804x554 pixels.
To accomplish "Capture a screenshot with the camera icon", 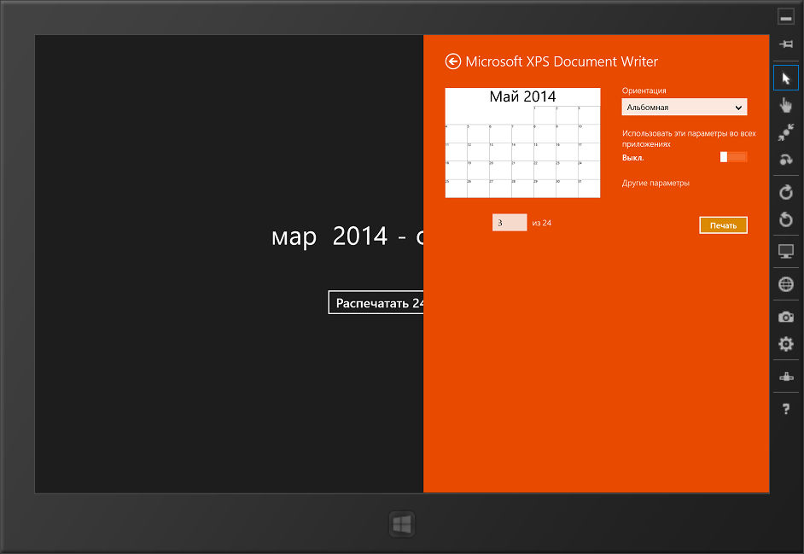I will [x=785, y=317].
